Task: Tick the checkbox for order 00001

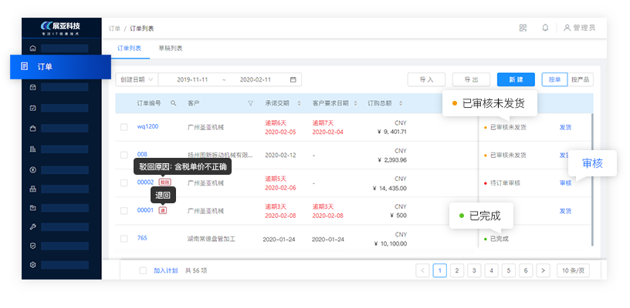Action: (x=124, y=211)
